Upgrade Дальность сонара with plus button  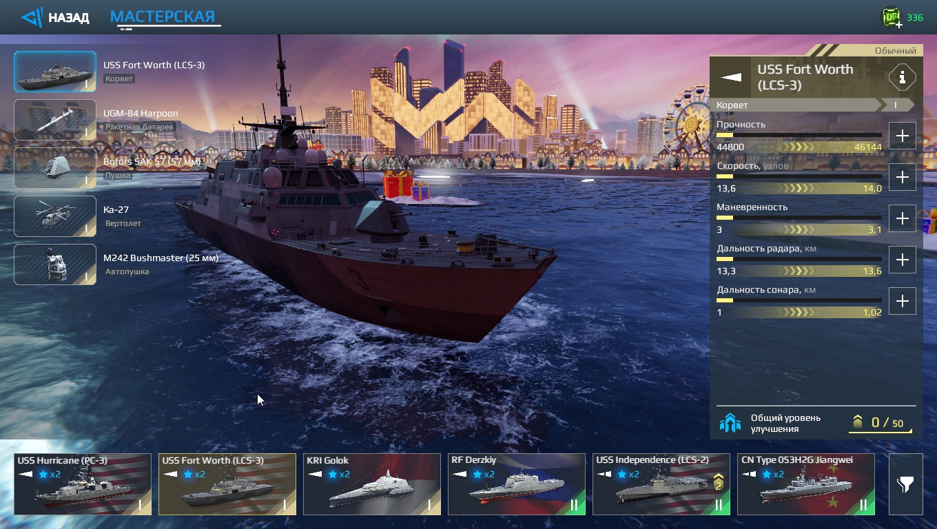(903, 301)
